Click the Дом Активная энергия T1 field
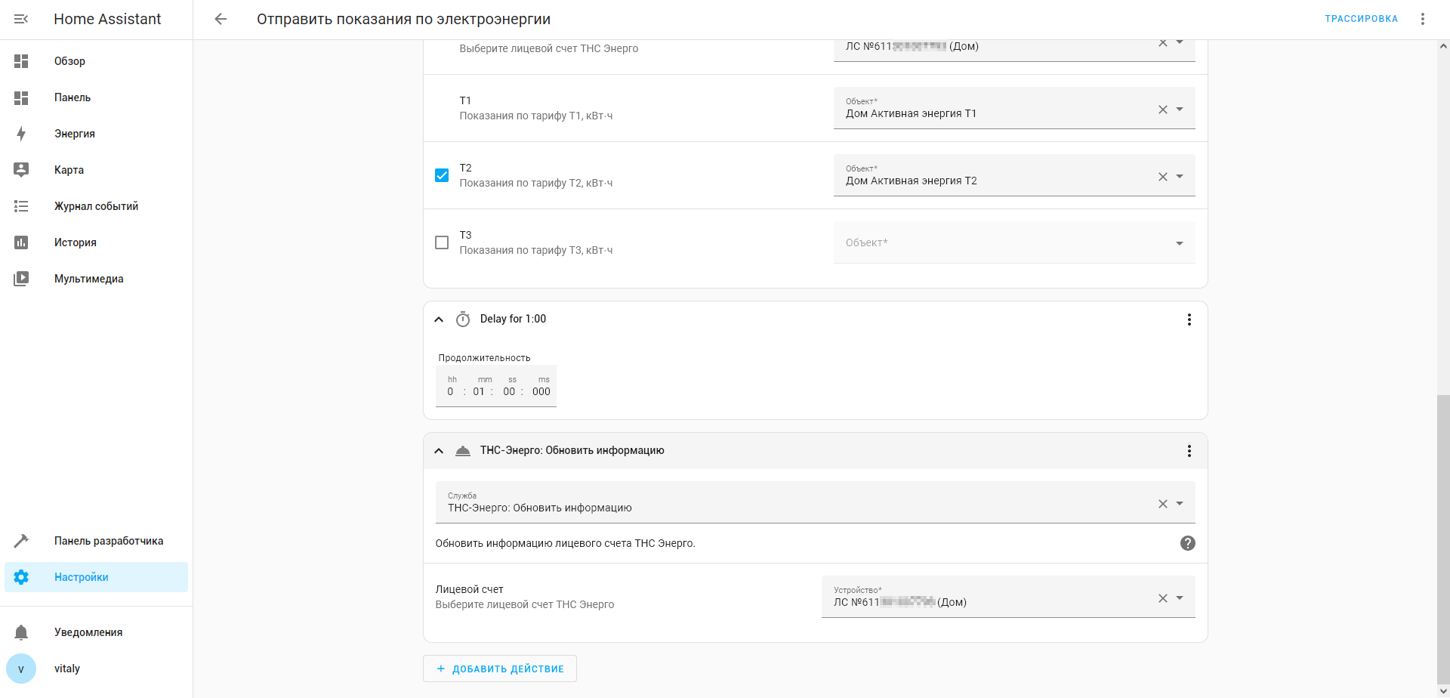 [1014, 108]
